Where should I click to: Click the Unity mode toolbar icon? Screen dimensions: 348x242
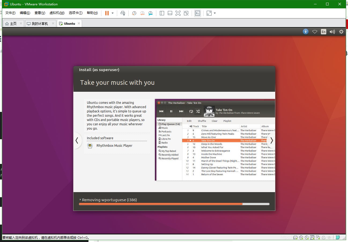186,13
